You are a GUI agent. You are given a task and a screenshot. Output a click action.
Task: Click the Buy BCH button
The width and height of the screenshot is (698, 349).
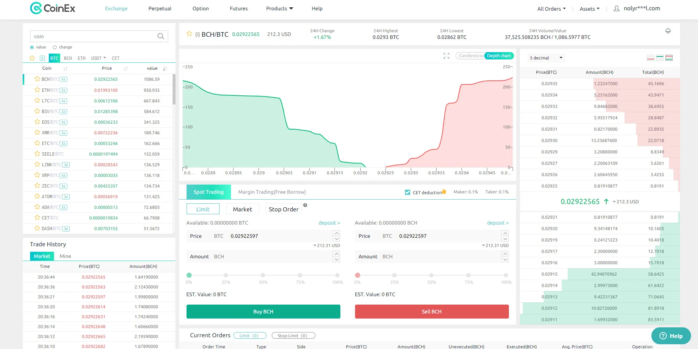263,312
